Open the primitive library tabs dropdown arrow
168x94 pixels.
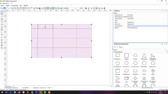[x=167, y=52]
